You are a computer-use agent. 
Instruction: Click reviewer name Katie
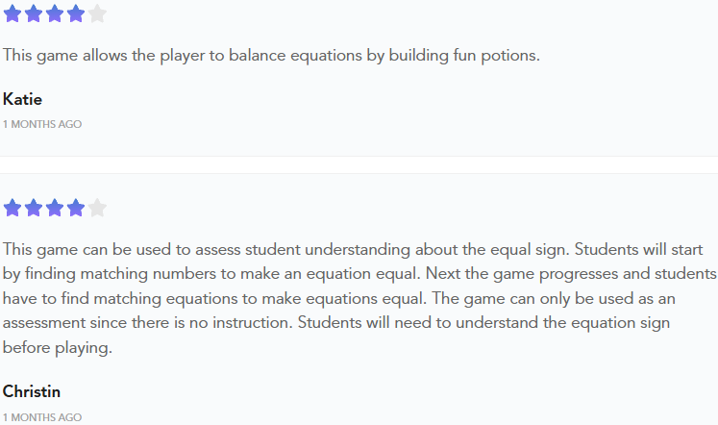22,99
